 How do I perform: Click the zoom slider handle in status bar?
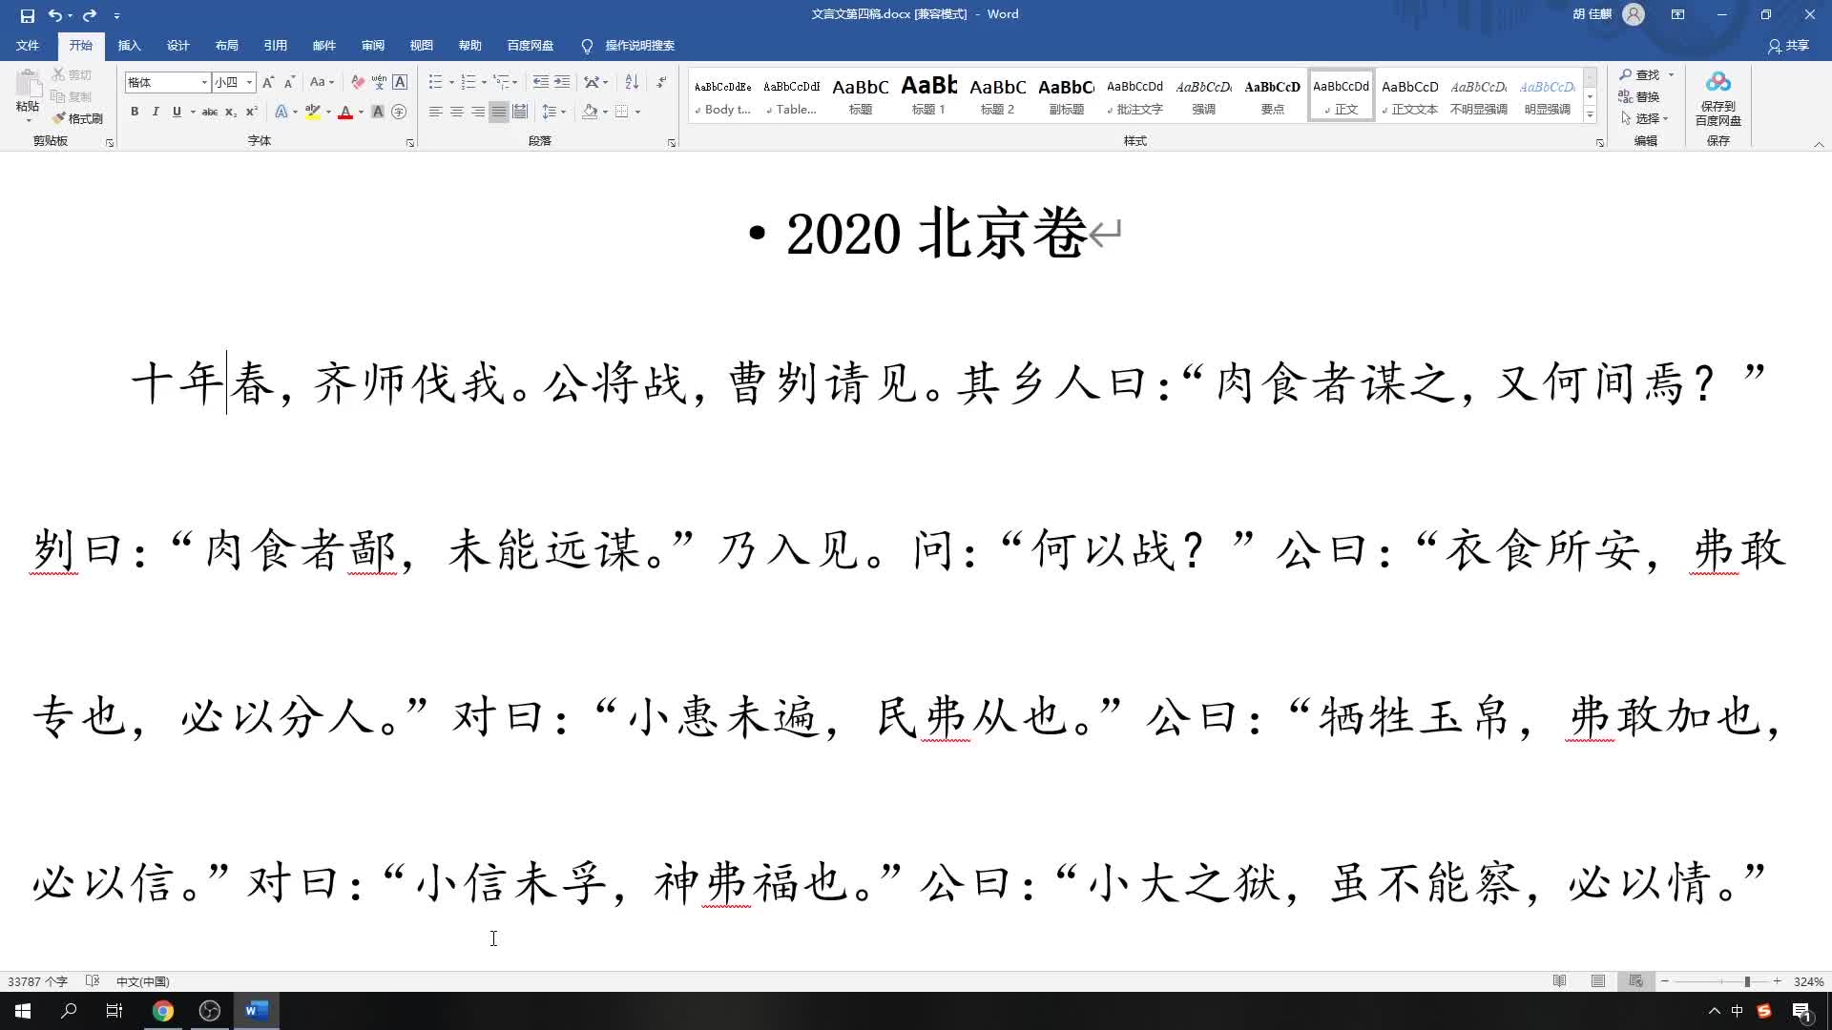(1747, 981)
